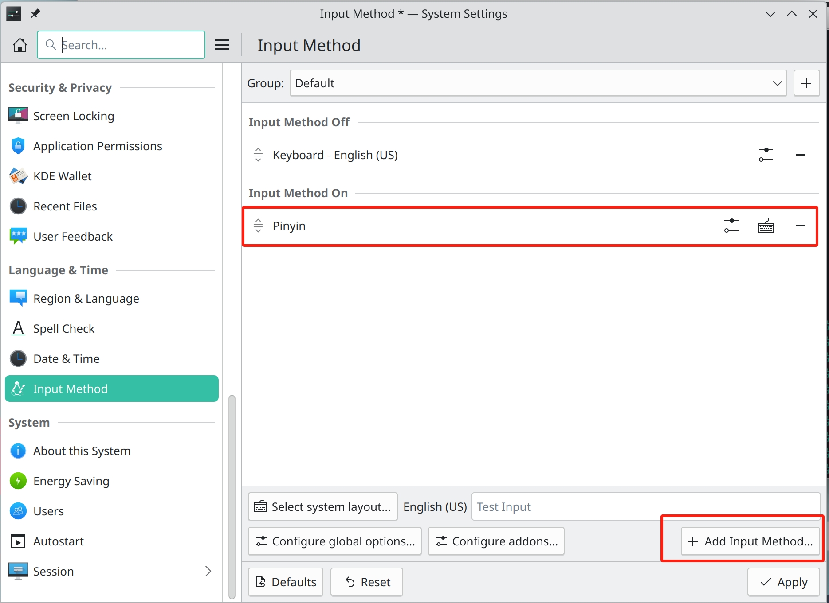Image resolution: width=829 pixels, height=603 pixels.
Task: Open configure icon for Pinyin
Action: pyautogui.click(x=731, y=226)
